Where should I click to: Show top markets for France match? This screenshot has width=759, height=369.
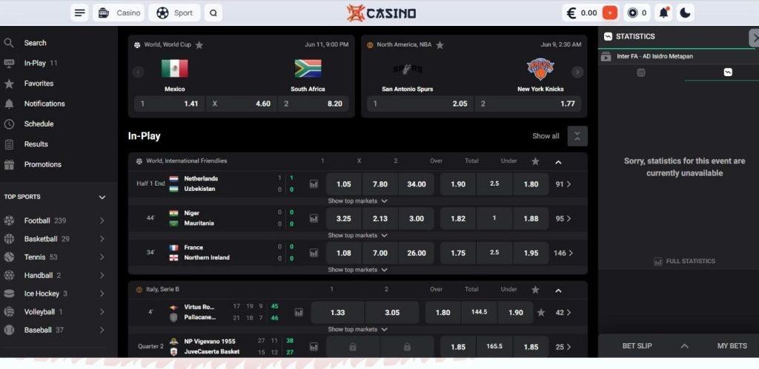pyautogui.click(x=358, y=269)
